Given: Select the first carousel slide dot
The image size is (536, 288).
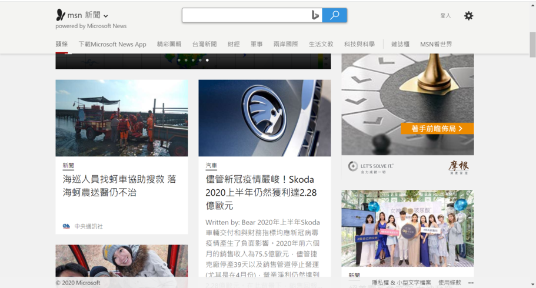Looking at the screenshot, I should coord(179,60).
